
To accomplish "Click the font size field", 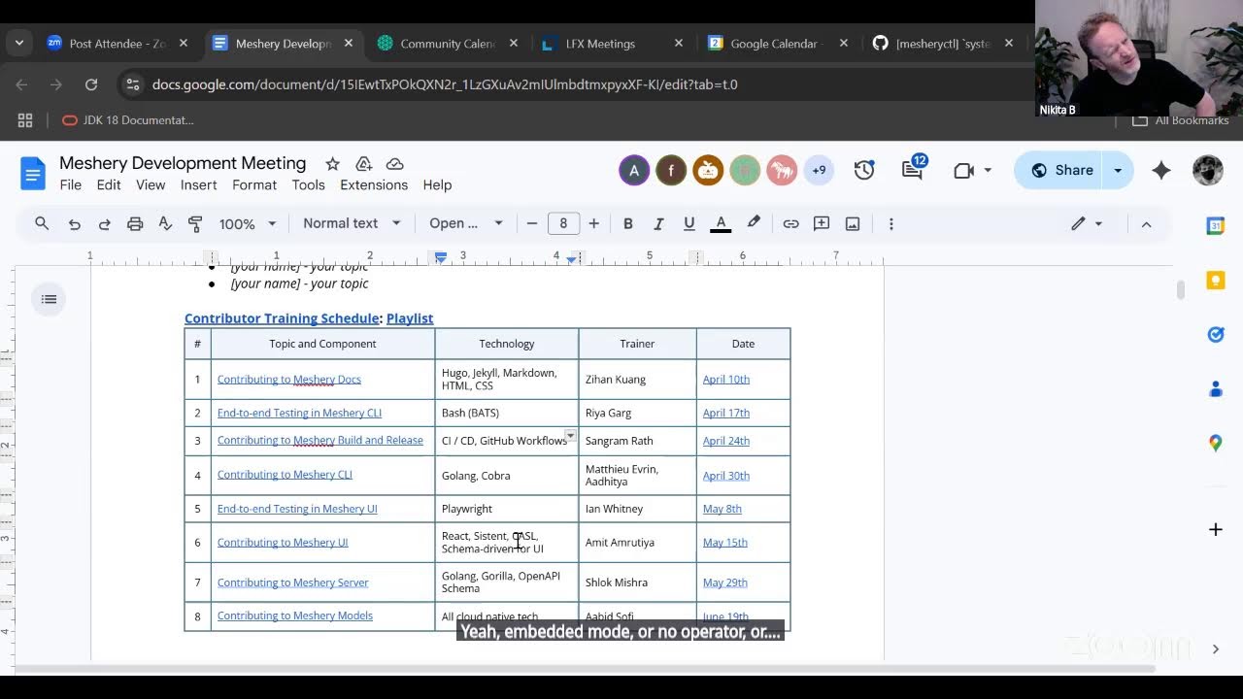I will tap(563, 223).
